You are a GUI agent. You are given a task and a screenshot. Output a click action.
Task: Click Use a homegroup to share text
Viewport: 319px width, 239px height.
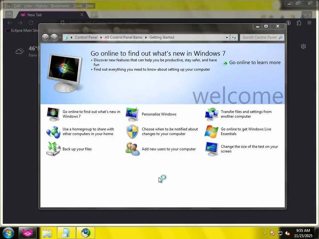(x=88, y=132)
